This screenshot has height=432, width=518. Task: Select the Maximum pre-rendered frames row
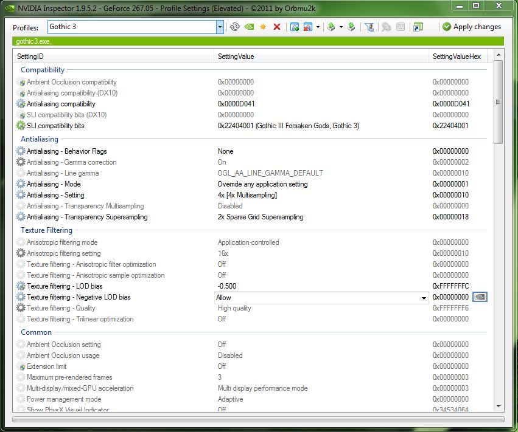coord(253,377)
